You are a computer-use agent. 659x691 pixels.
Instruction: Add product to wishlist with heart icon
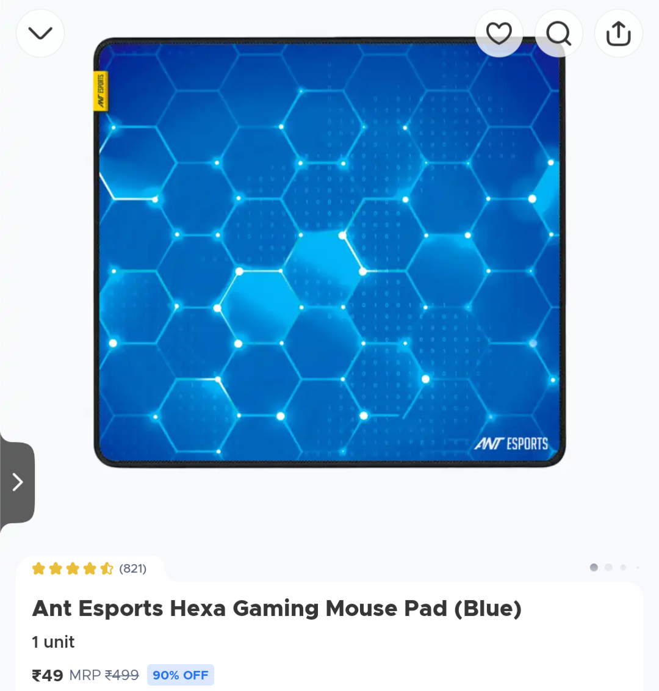click(x=499, y=33)
